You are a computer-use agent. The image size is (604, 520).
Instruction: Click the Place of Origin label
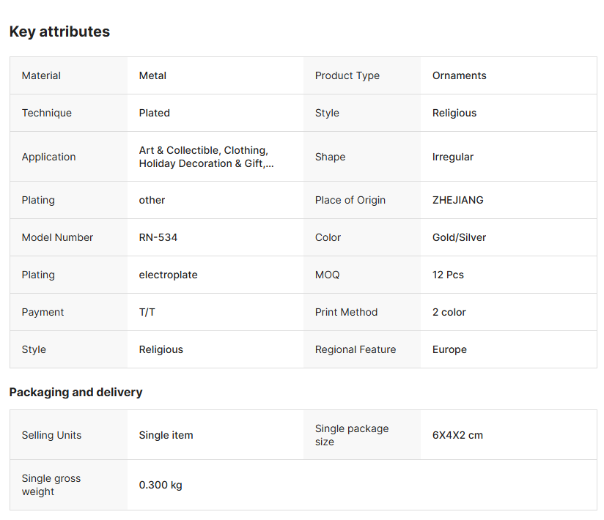point(350,200)
